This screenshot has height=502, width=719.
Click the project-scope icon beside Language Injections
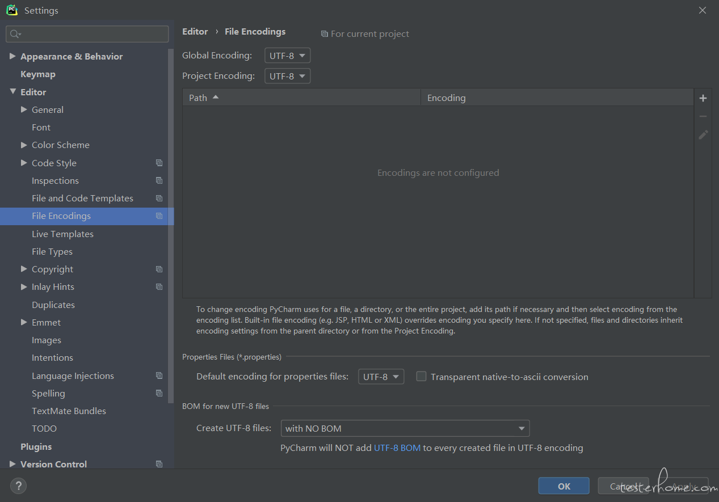click(x=159, y=376)
